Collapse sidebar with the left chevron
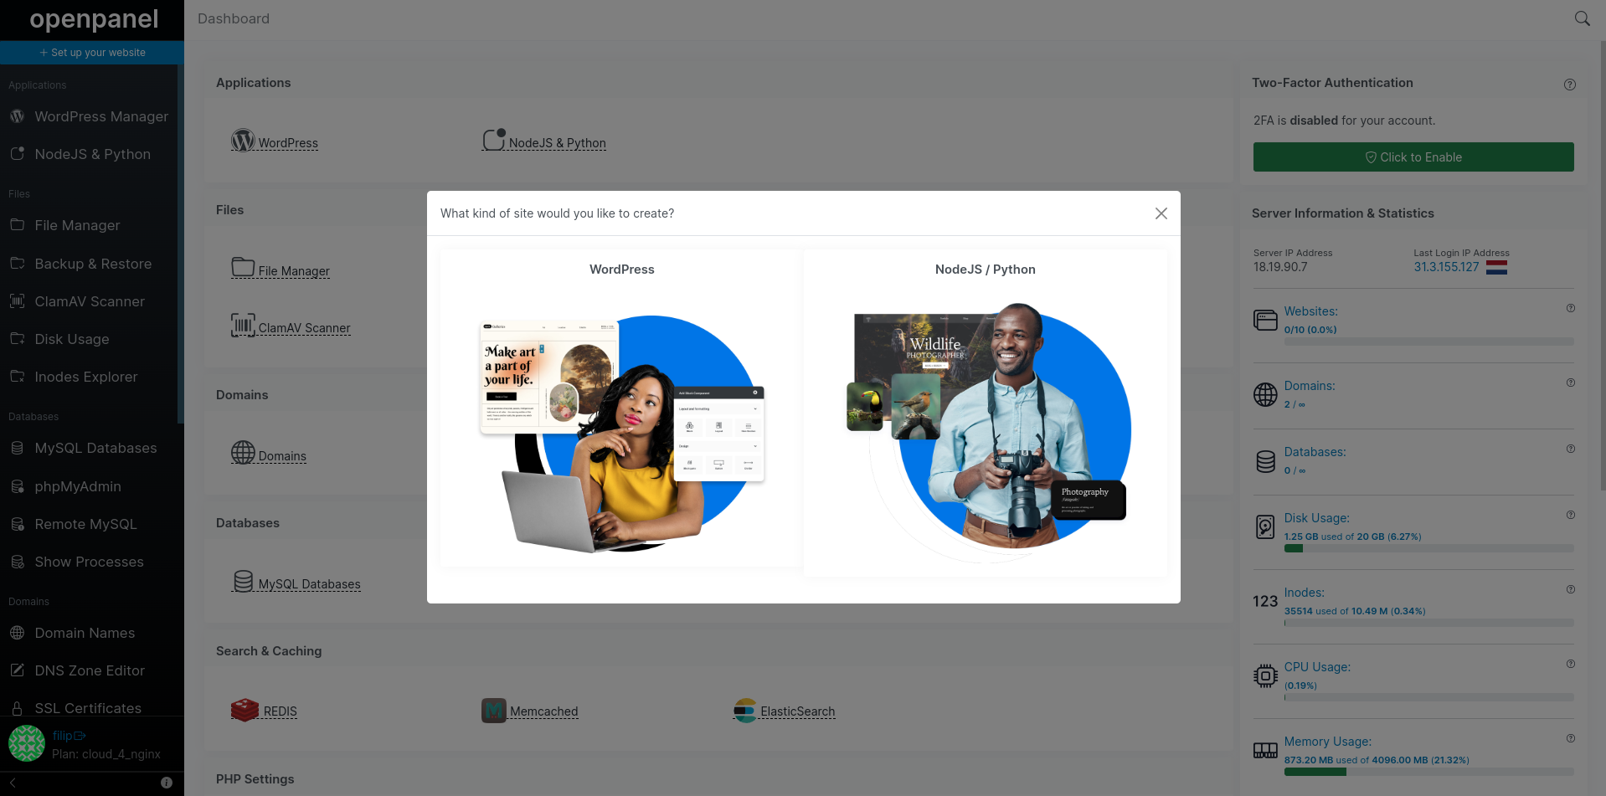This screenshot has width=1606, height=796. pos(13,783)
